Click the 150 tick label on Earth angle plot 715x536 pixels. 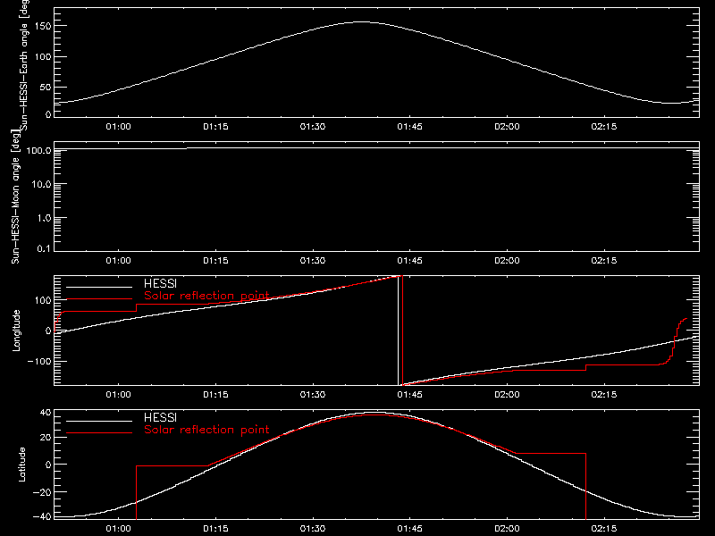point(42,26)
